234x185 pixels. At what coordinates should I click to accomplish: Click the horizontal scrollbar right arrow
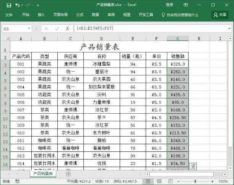coord(225,174)
